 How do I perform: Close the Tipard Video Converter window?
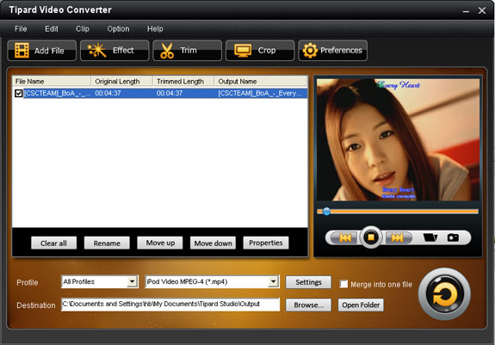tap(482, 10)
